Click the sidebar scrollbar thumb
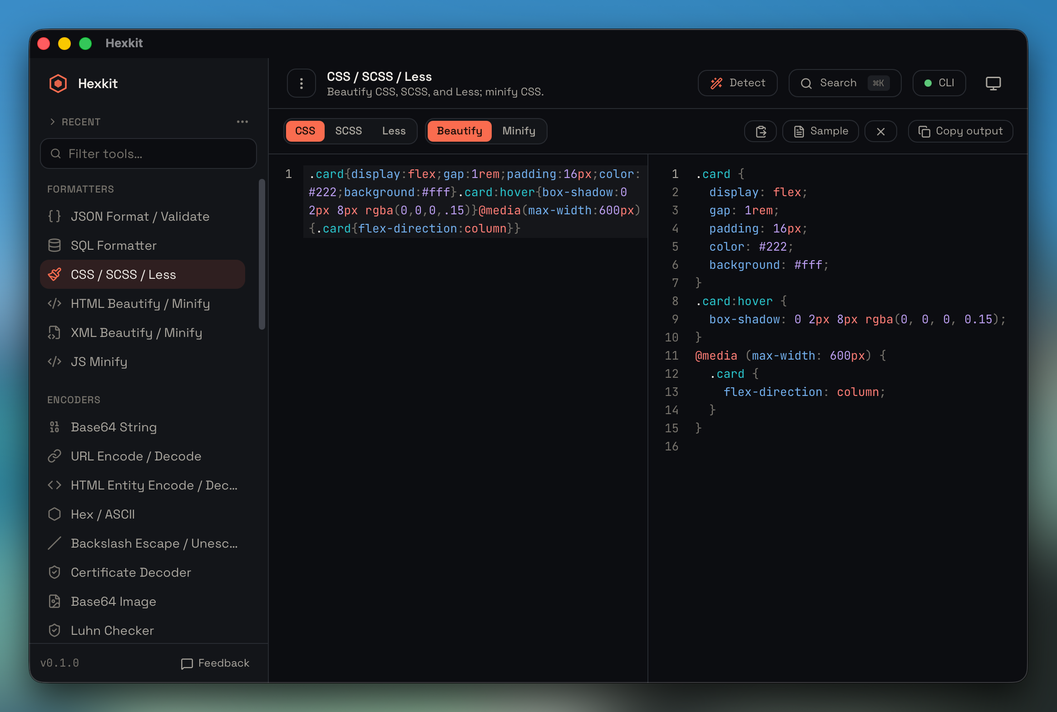The height and width of the screenshot is (712, 1057). click(x=262, y=254)
